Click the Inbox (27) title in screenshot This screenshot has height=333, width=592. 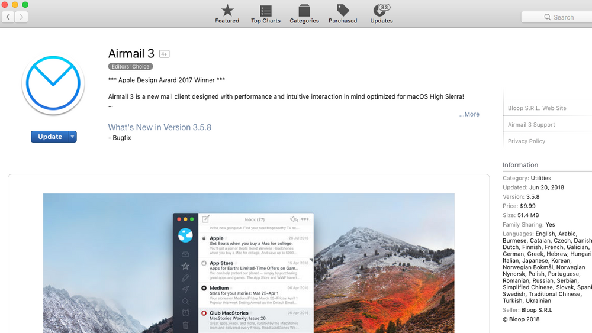(x=255, y=219)
